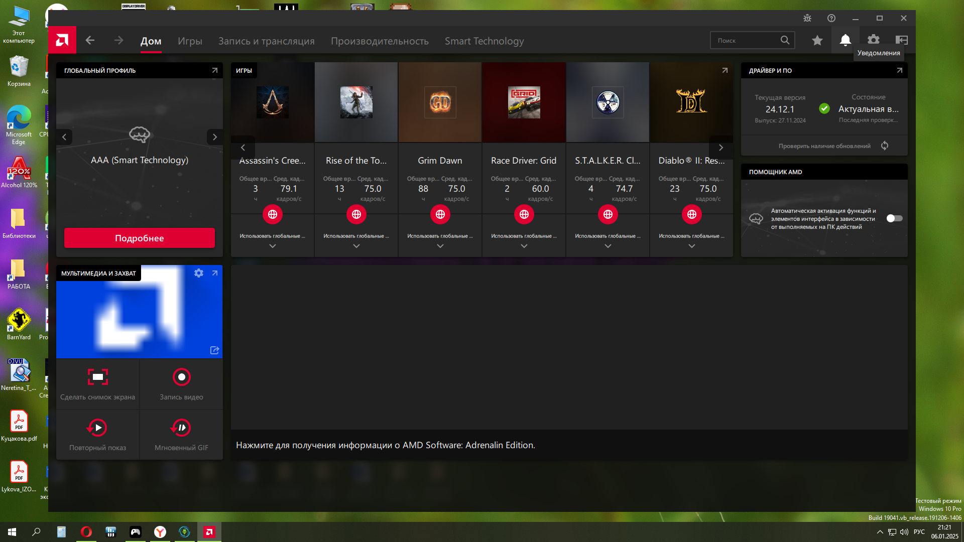
Task: Start video recording with record icon
Action: pyautogui.click(x=181, y=377)
